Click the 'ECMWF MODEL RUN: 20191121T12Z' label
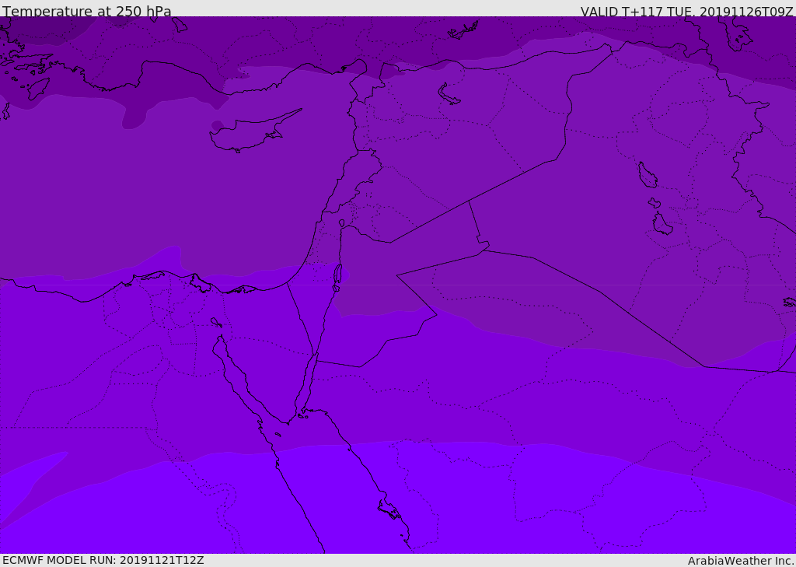 pyautogui.click(x=103, y=560)
